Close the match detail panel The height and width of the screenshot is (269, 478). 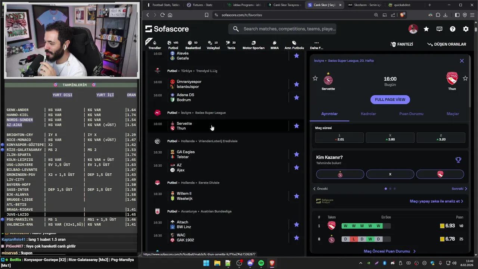click(462, 61)
